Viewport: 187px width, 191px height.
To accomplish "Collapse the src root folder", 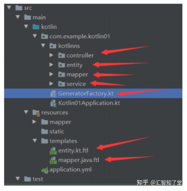I will pos(9,7).
